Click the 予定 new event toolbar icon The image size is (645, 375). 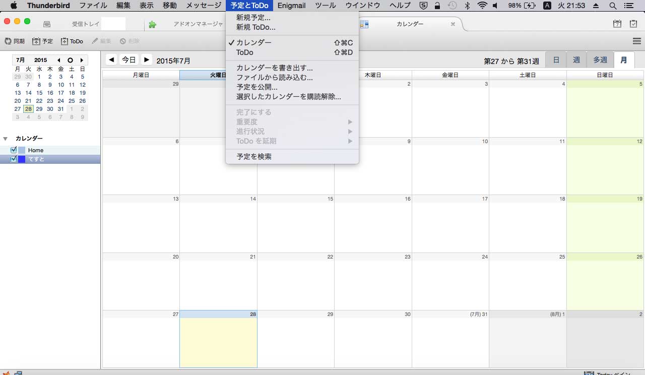pyautogui.click(x=36, y=41)
